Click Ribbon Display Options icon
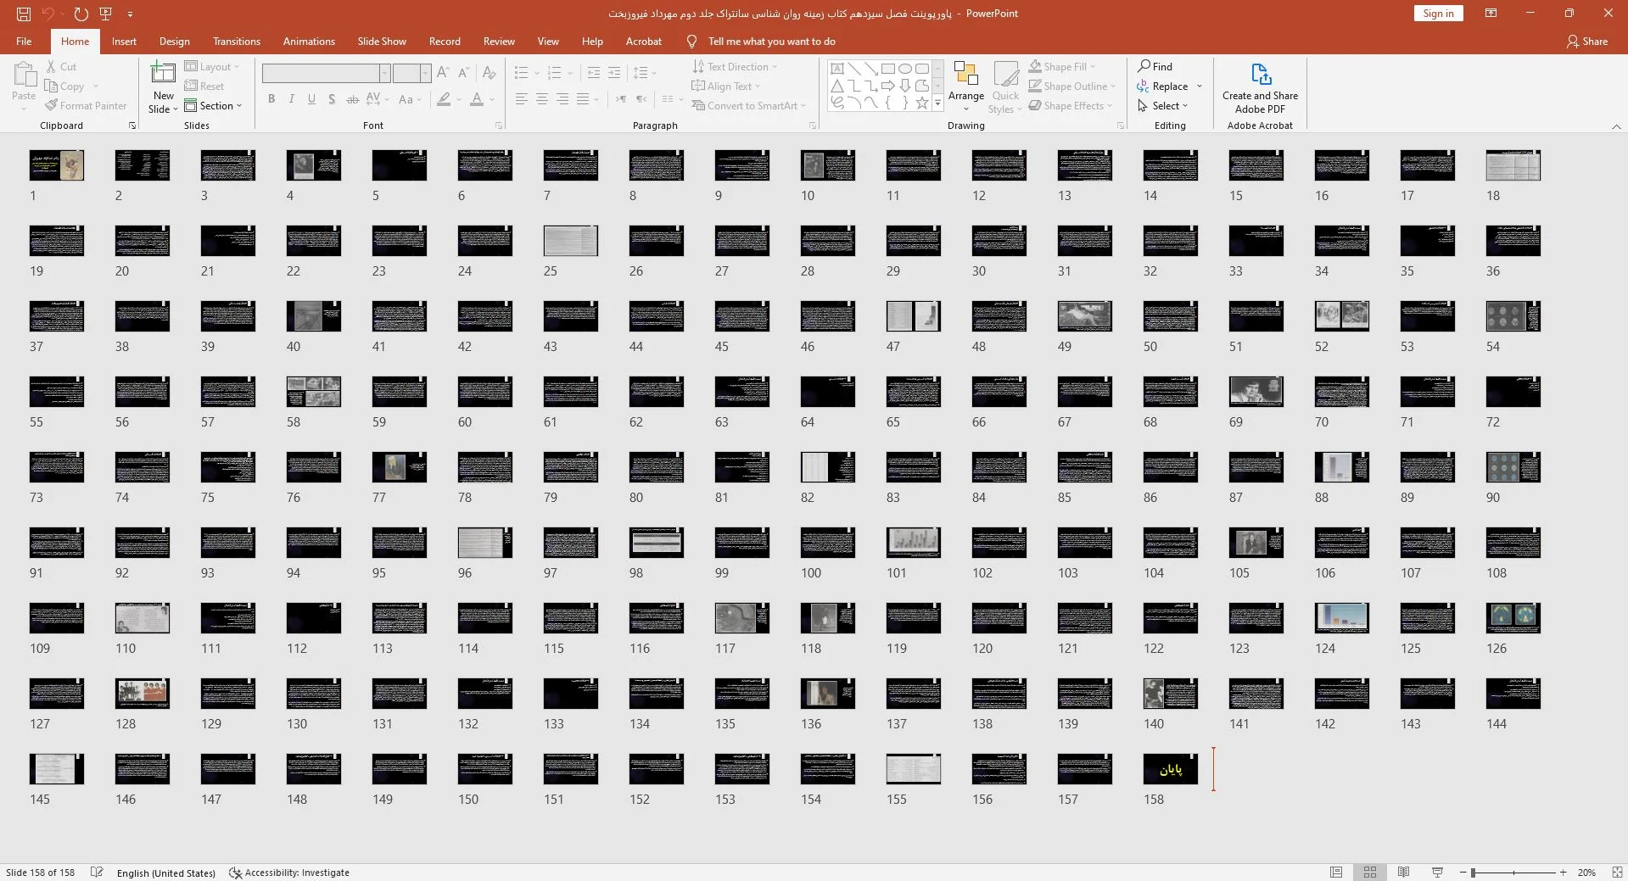 (x=1491, y=14)
